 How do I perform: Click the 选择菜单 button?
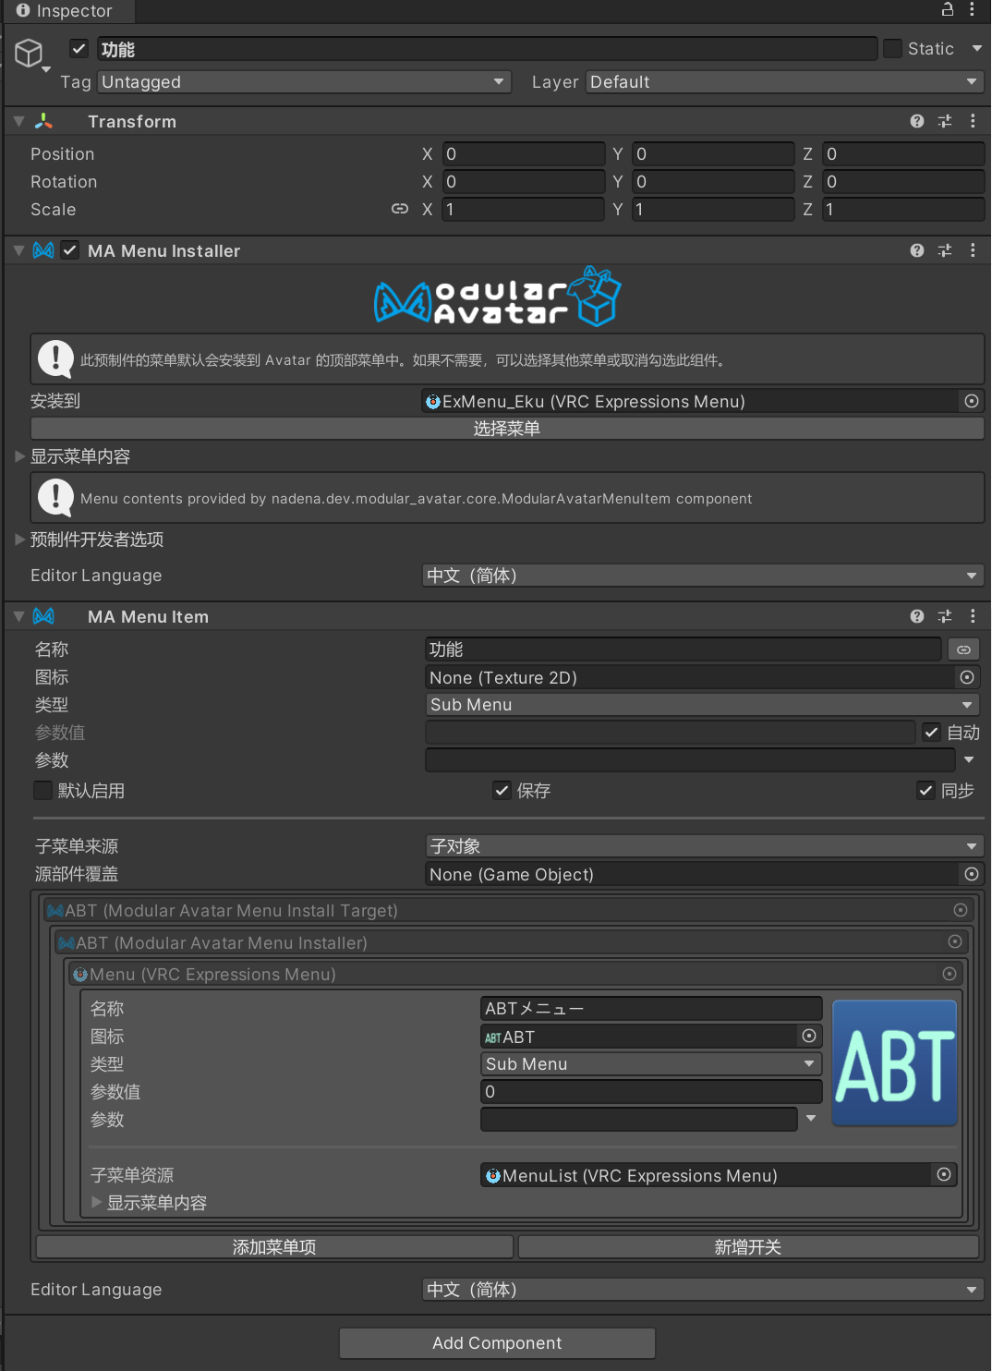[506, 429]
